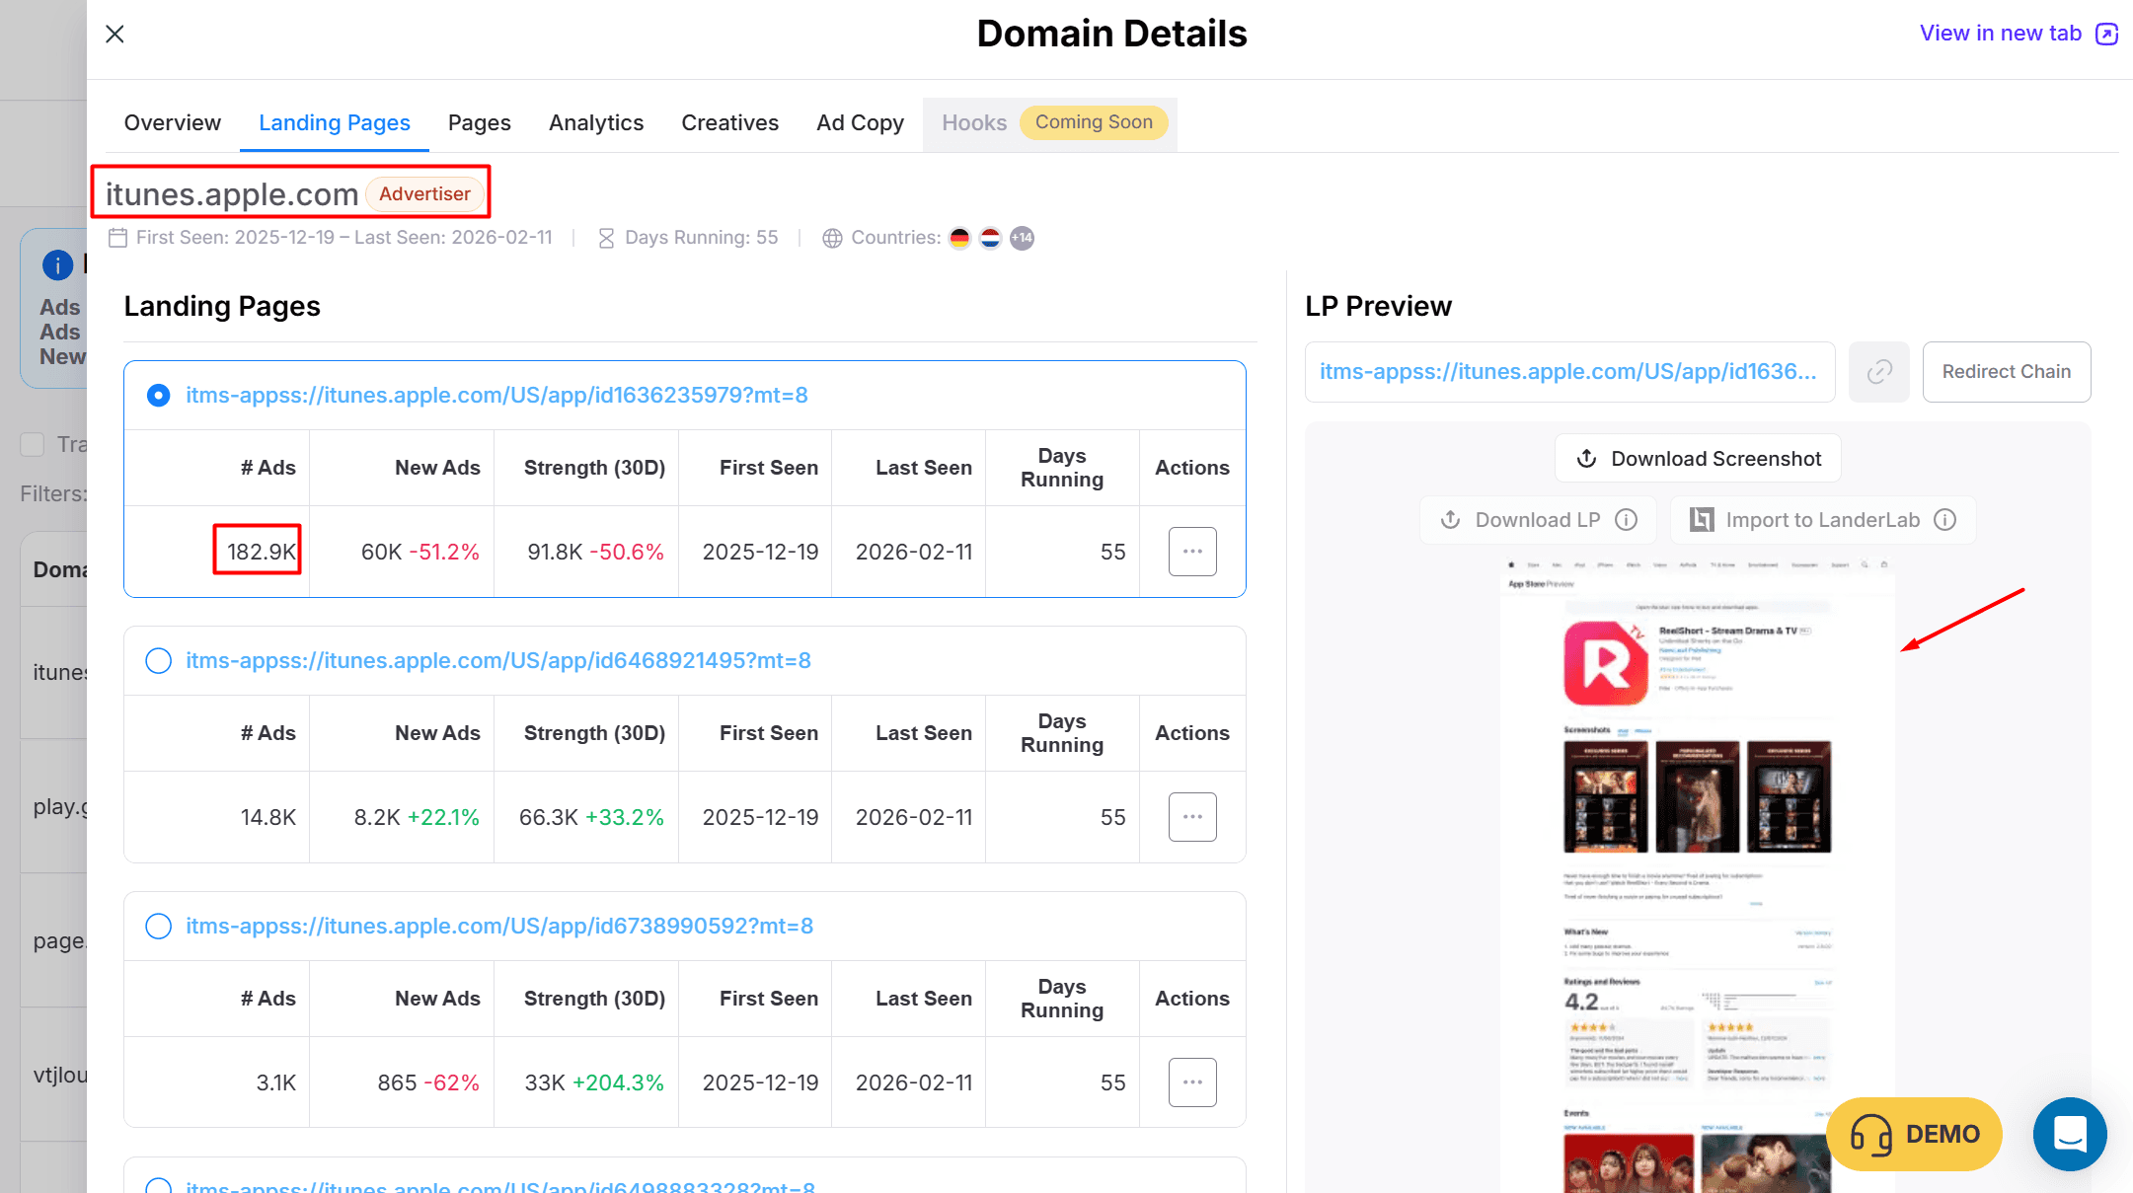Switch to the Creatives tab
Viewport: 2133px width, 1193px height.
pyautogui.click(x=729, y=122)
